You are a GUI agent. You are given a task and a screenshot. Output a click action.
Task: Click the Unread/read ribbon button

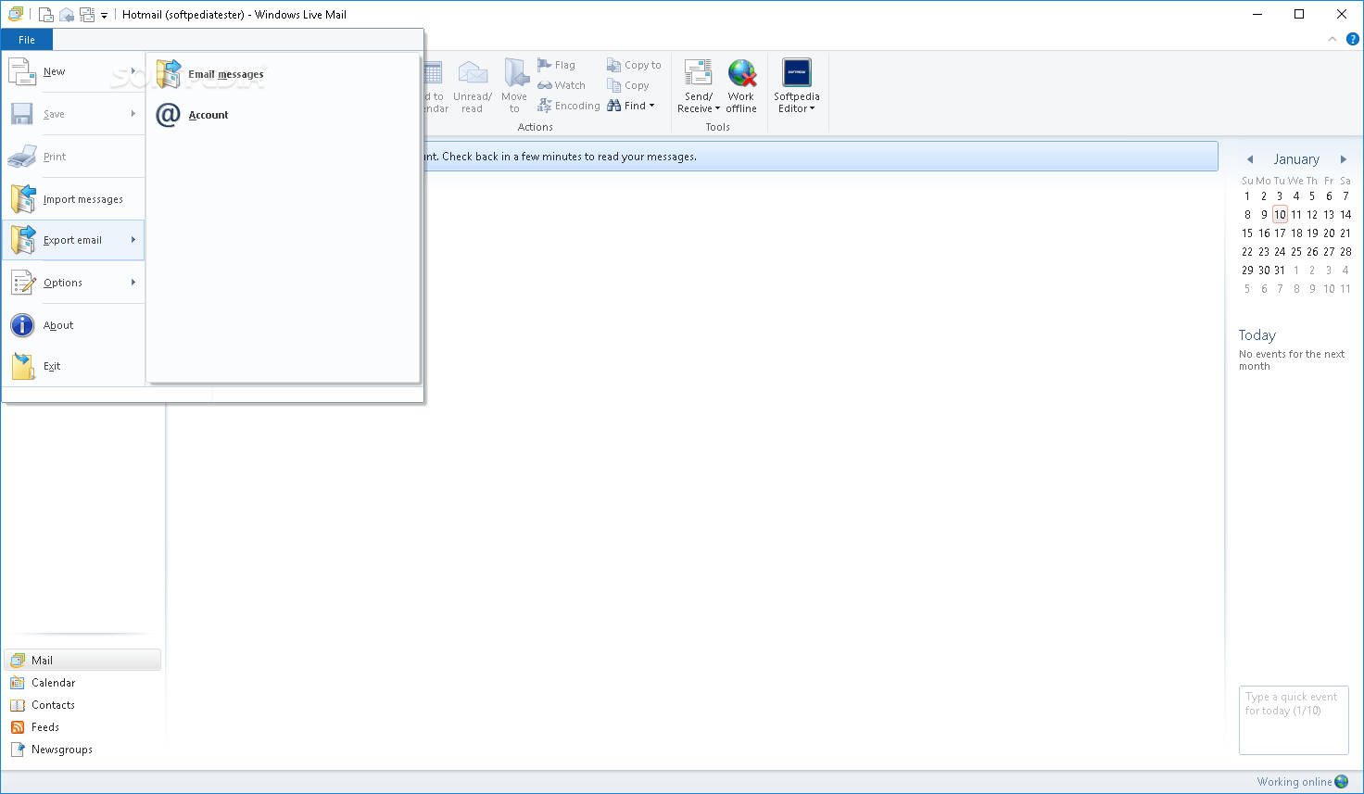pyautogui.click(x=473, y=86)
